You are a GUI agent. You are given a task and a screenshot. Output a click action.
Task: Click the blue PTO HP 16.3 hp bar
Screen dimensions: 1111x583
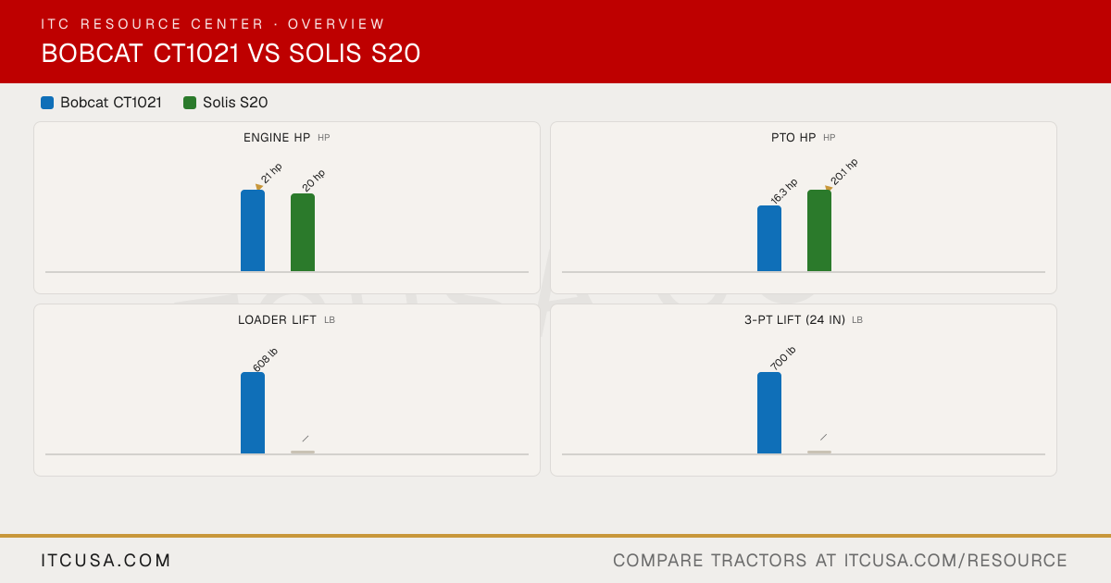pos(769,239)
